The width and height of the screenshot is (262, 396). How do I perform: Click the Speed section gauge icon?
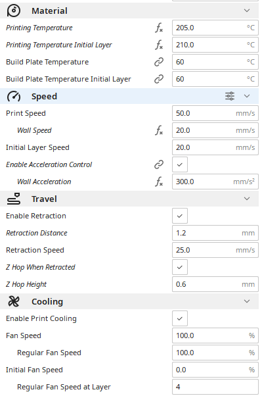[14, 96]
